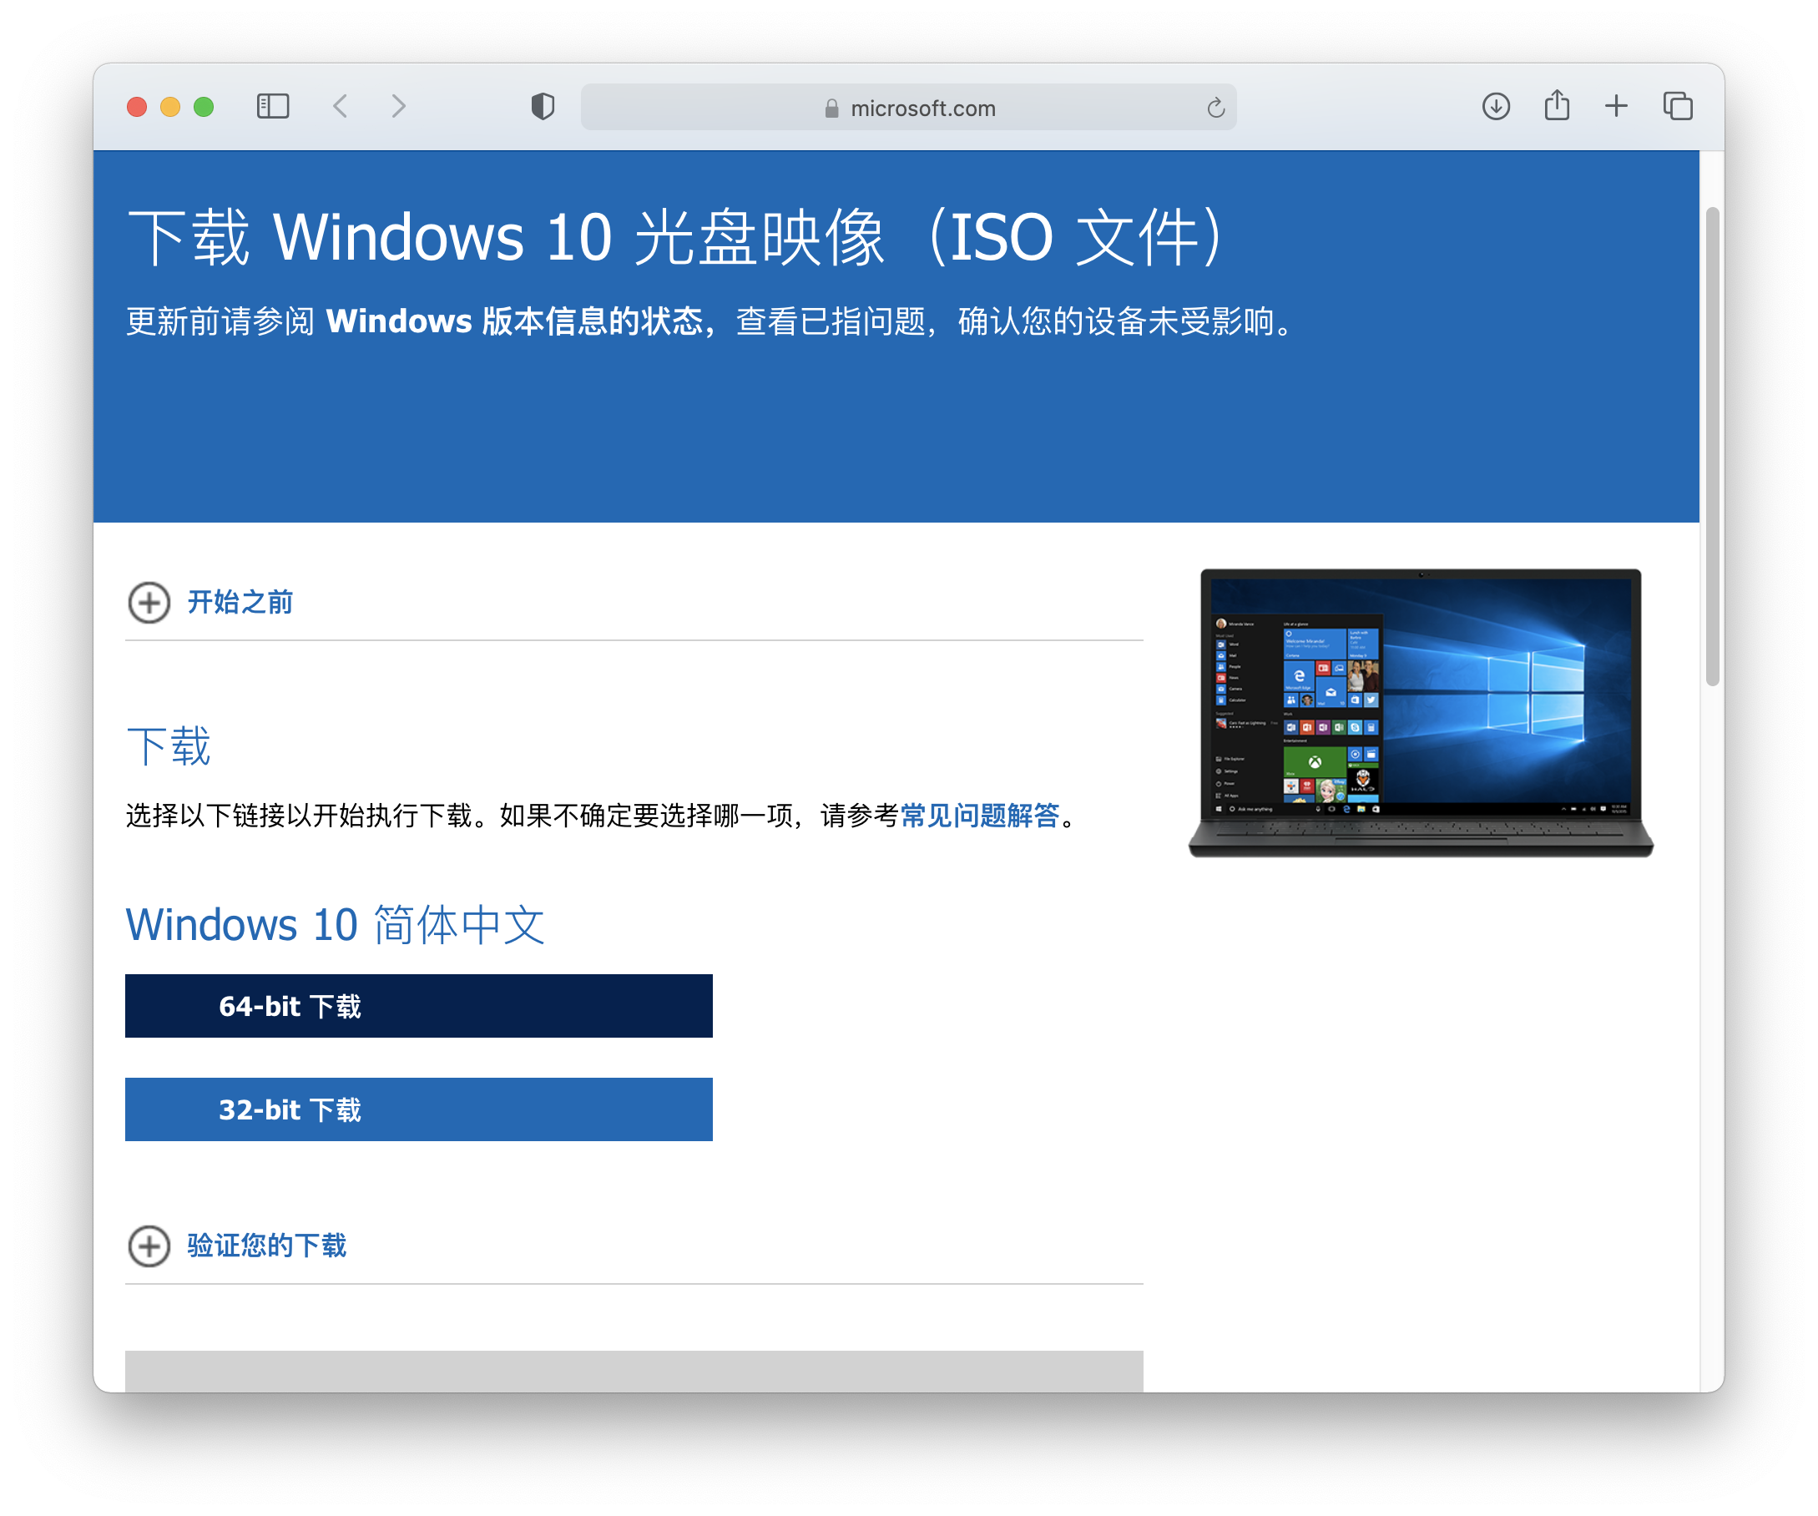
Task: Open the 常见问题解答 link
Action: (980, 816)
